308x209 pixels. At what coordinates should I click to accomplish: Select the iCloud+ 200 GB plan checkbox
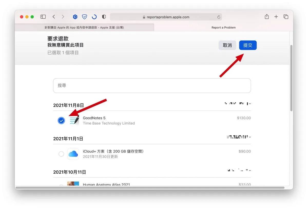coord(61,154)
